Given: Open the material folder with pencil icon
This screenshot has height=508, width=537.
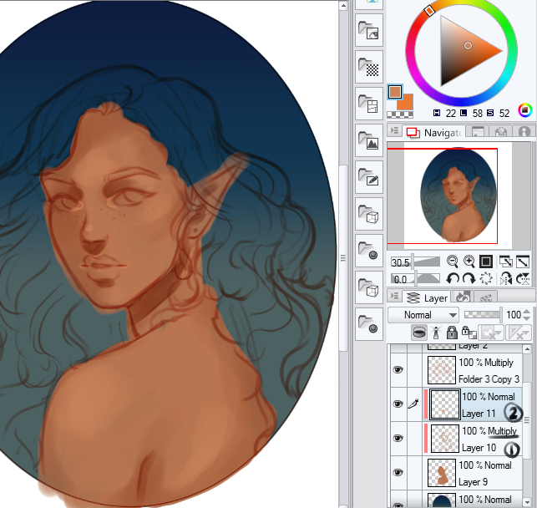Looking at the screenshot, I should [x=368, y=177].
